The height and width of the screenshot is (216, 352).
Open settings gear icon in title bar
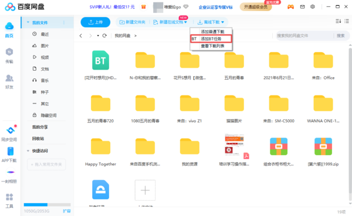tap(313, 6)
